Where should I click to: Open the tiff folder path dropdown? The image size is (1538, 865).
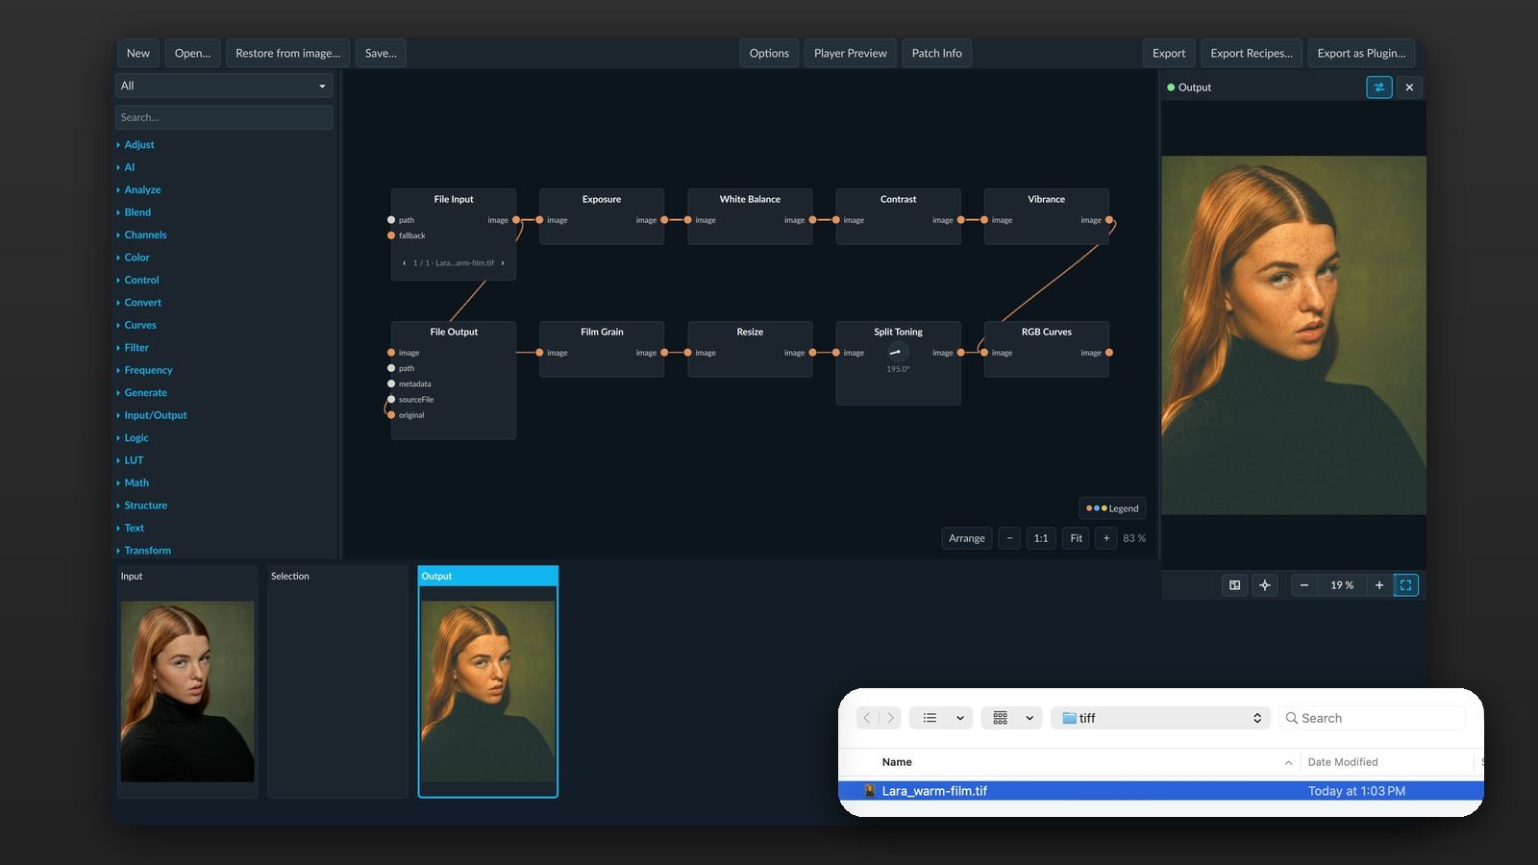1161,718
